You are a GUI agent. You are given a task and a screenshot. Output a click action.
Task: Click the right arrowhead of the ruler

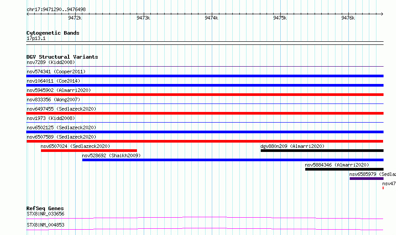tap(382, 14)
